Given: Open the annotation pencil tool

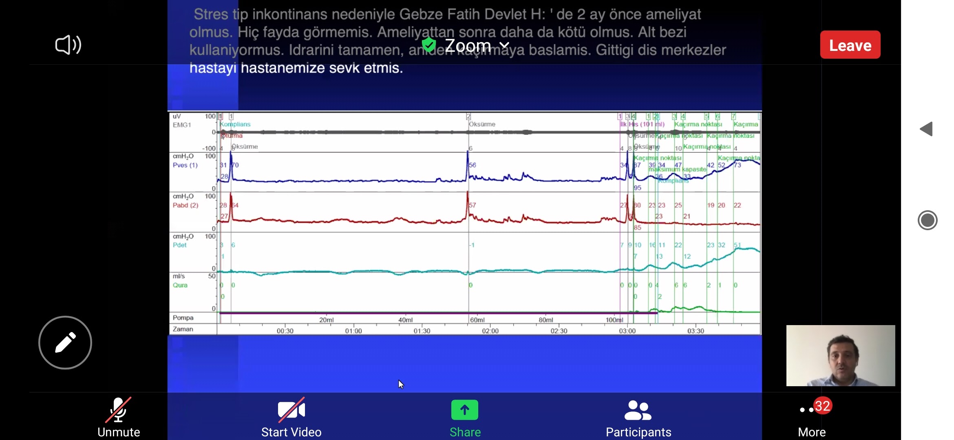Looking at the screenshot, I should coord(65,343).
